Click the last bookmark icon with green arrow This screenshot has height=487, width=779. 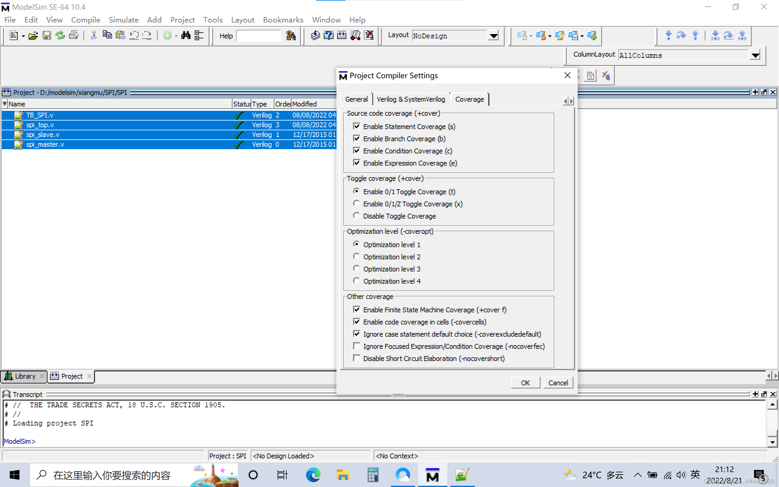(592, 35)
